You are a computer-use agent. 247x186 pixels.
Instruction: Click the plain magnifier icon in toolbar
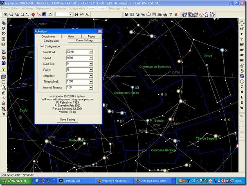22,14
